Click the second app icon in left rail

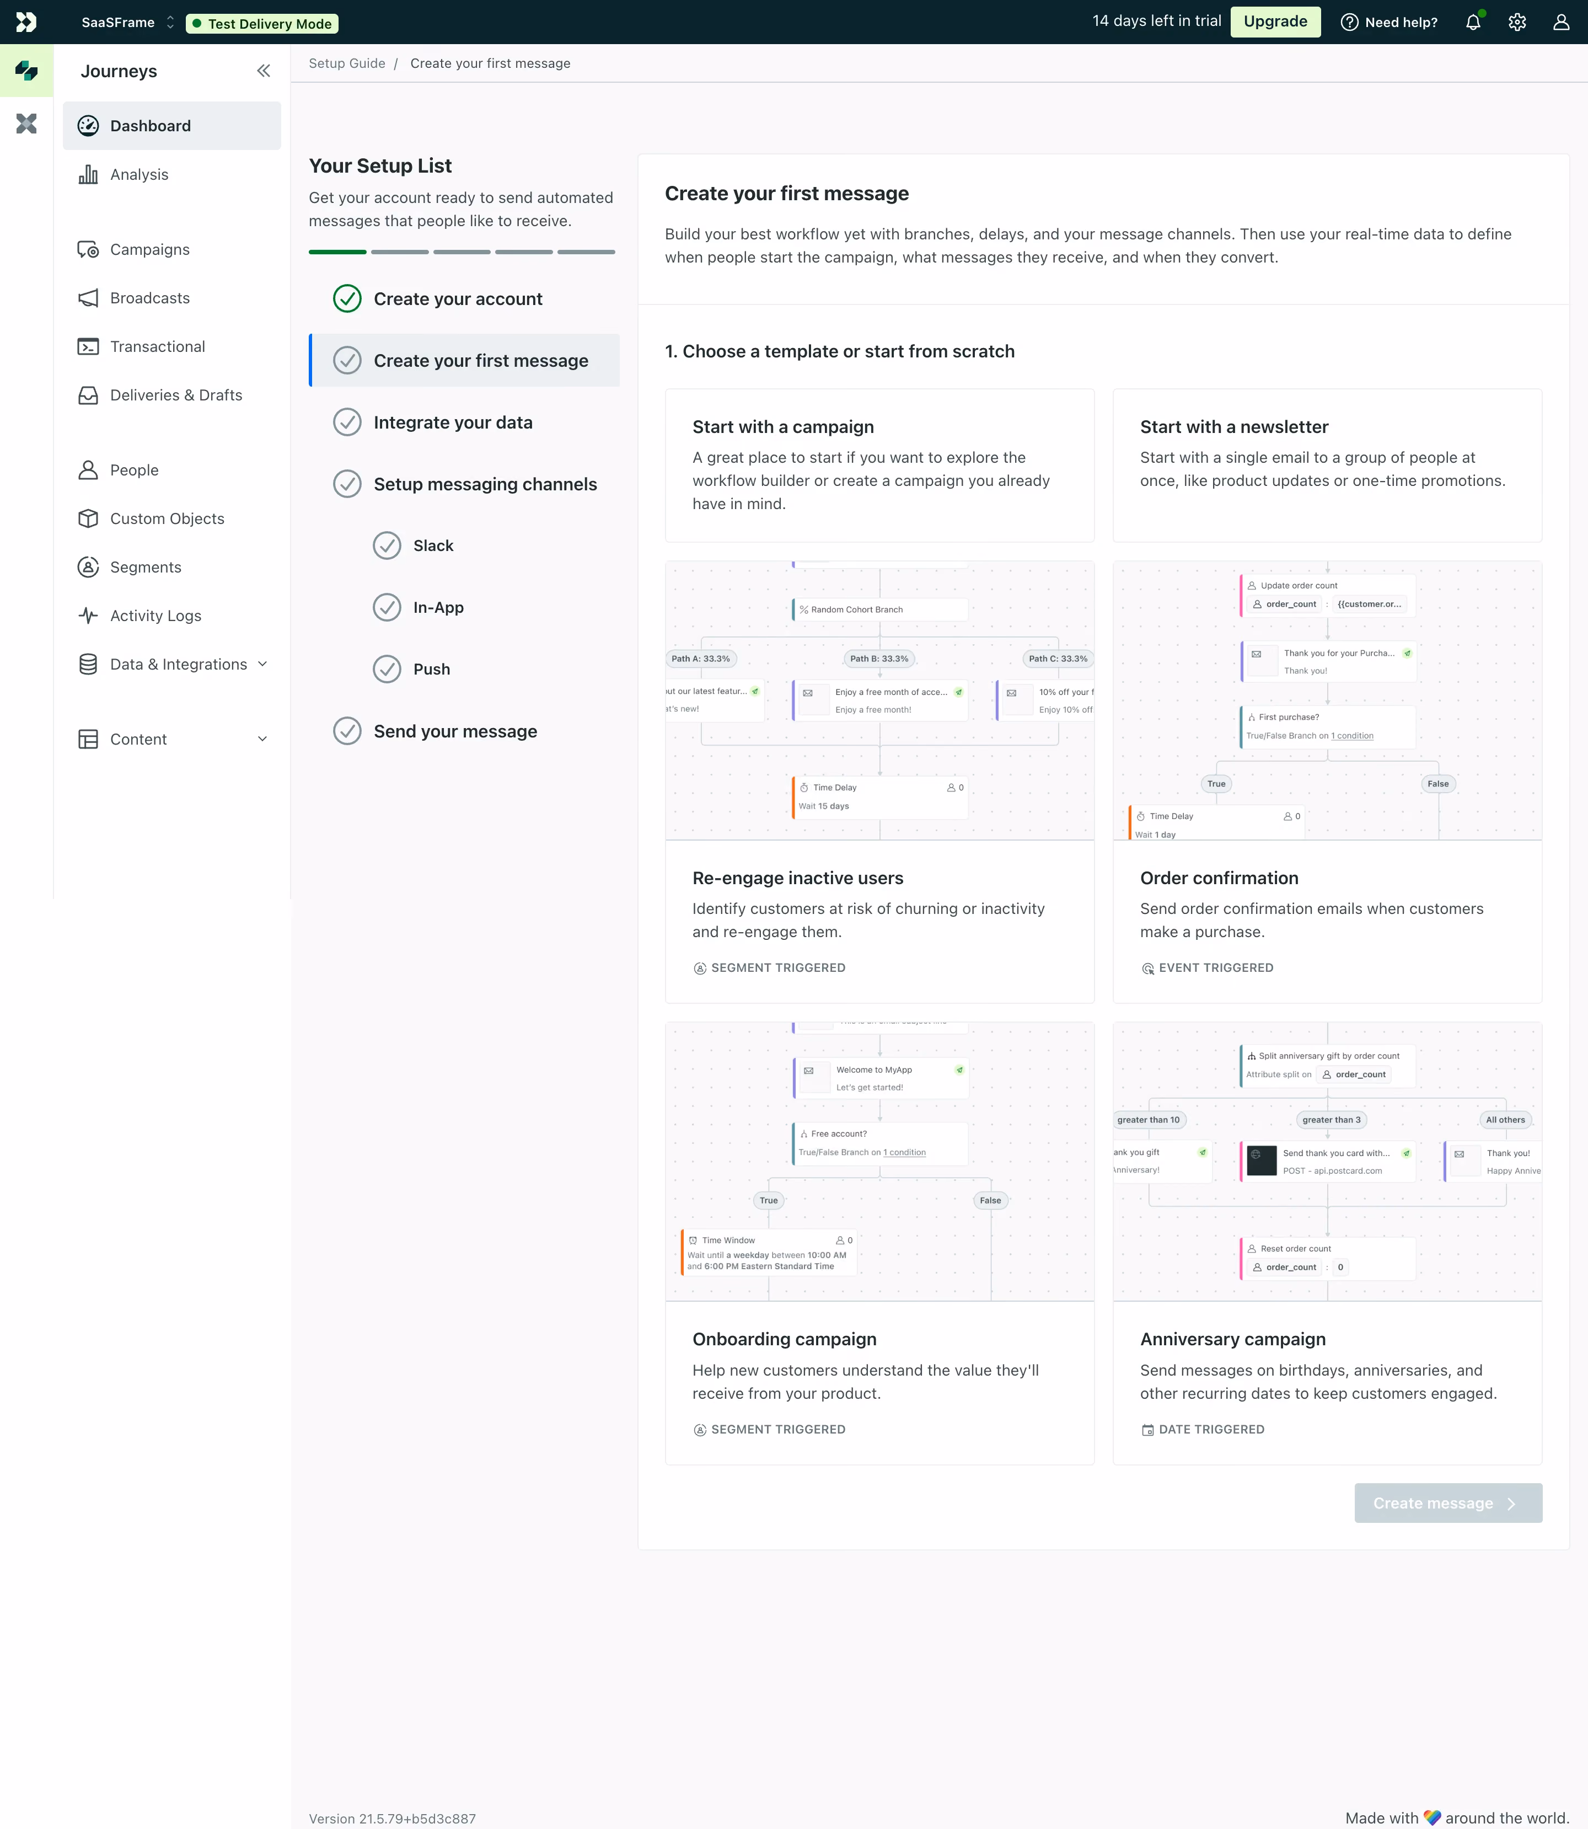[26, 123]
